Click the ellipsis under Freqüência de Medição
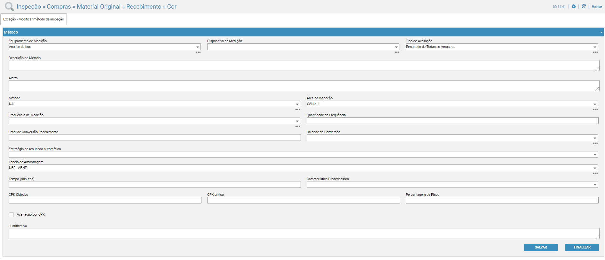 (298, 126)
